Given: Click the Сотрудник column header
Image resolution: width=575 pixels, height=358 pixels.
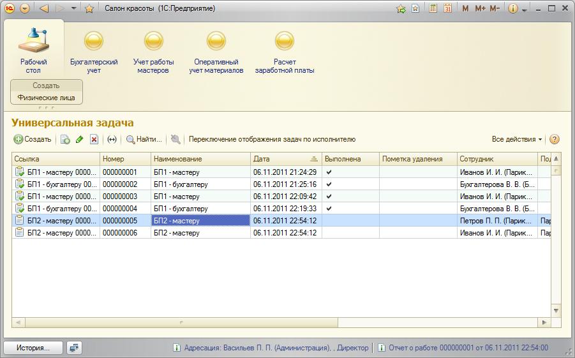Looking at the screenshot, I should coord(497,159).
